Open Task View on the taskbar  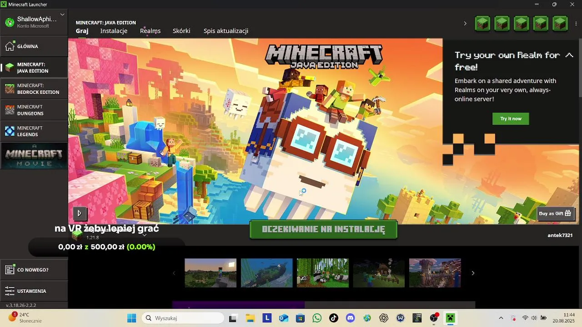click(x=233, y=318)
